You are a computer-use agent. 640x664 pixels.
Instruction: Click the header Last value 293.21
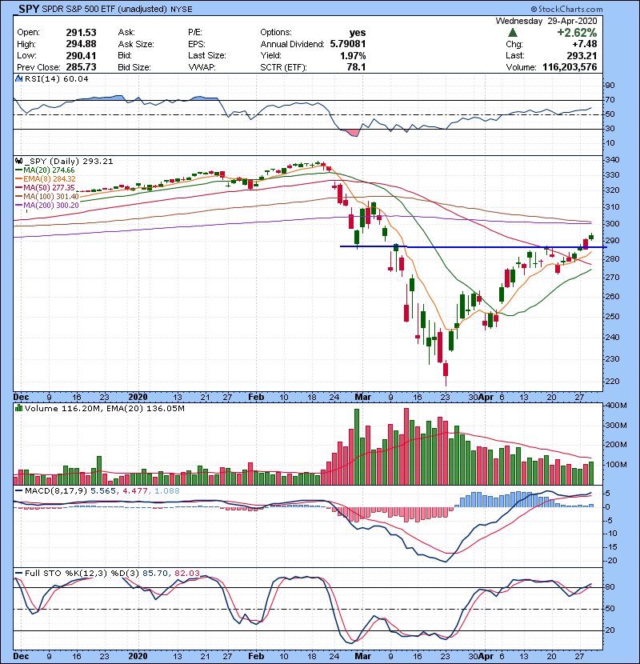tap(582, 55)
